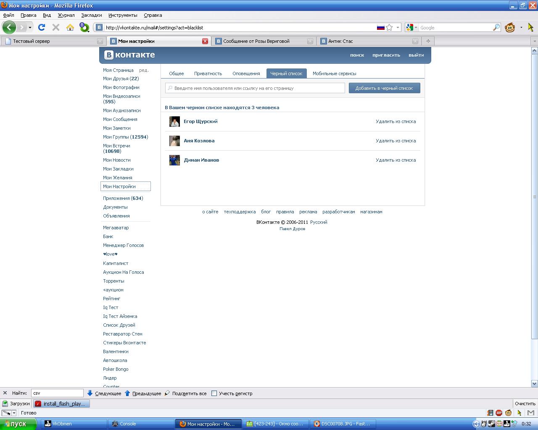Image resolution: width=538 pixels, height=430 pixels.
Task: Bookmark this page with the star icon
Action: pyautogui.click(x=389, y=27)
